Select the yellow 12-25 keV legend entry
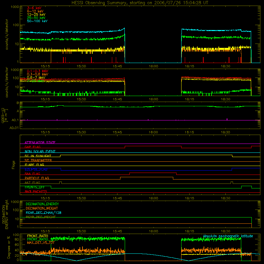The height and width of the screenshot is (264, 264). pos(36,15)
